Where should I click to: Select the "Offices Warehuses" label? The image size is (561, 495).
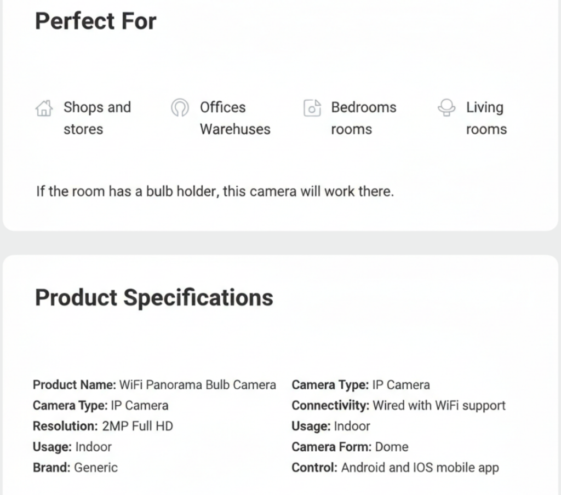coord(235,118)
